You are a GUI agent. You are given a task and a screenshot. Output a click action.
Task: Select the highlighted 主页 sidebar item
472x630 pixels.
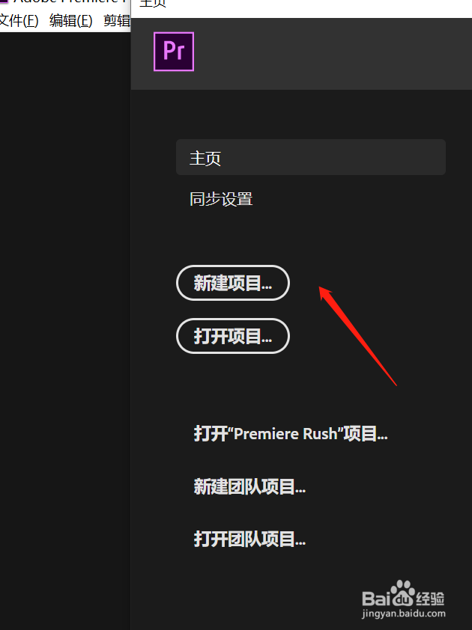311,157
